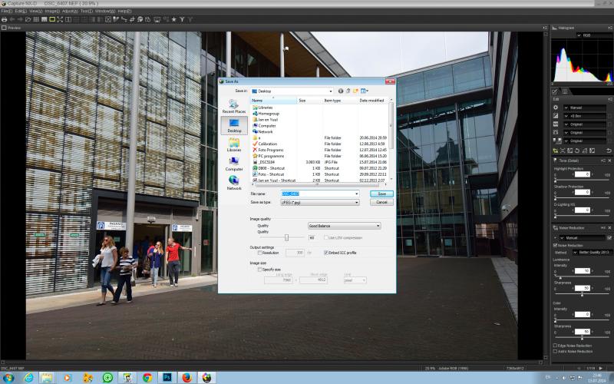Click the horizontal scrollbar of file list
614x384 pixels.
(319, 184)
